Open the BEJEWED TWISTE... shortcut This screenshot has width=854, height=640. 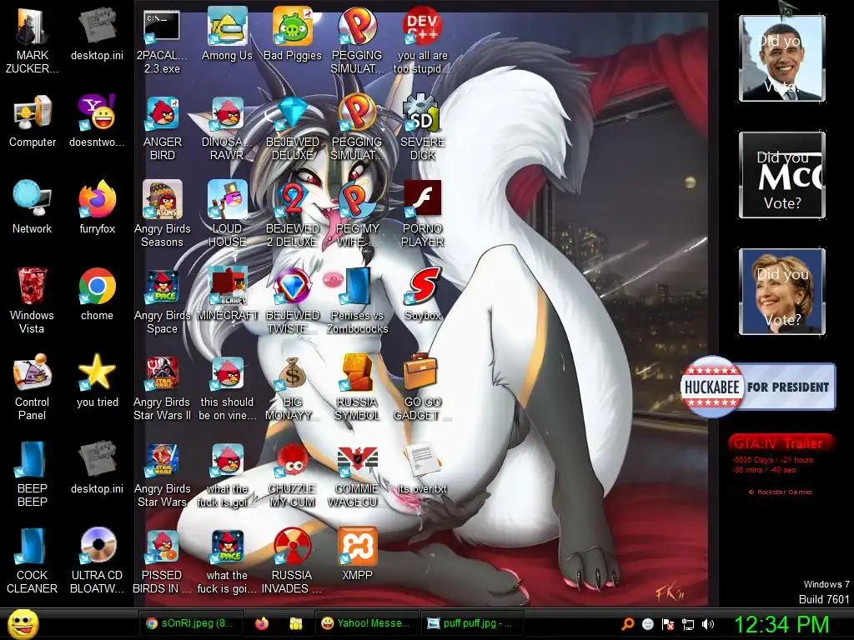click(x=293, y=300)
